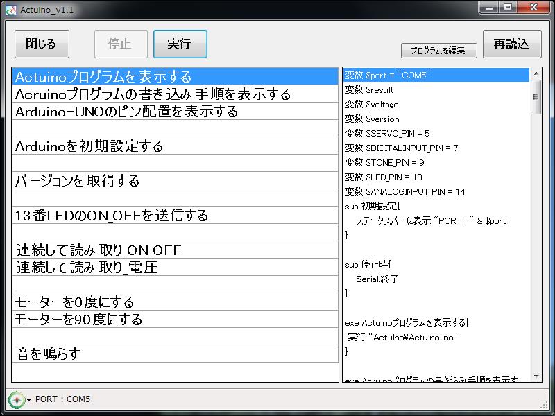Select 'モーターを0度にする' list item
Image resolution: width=555 pixels, height=416 pixels.
tap(175, 302)
